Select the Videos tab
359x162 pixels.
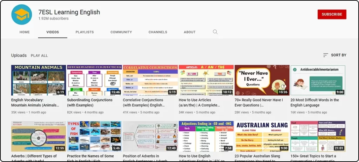53,32
